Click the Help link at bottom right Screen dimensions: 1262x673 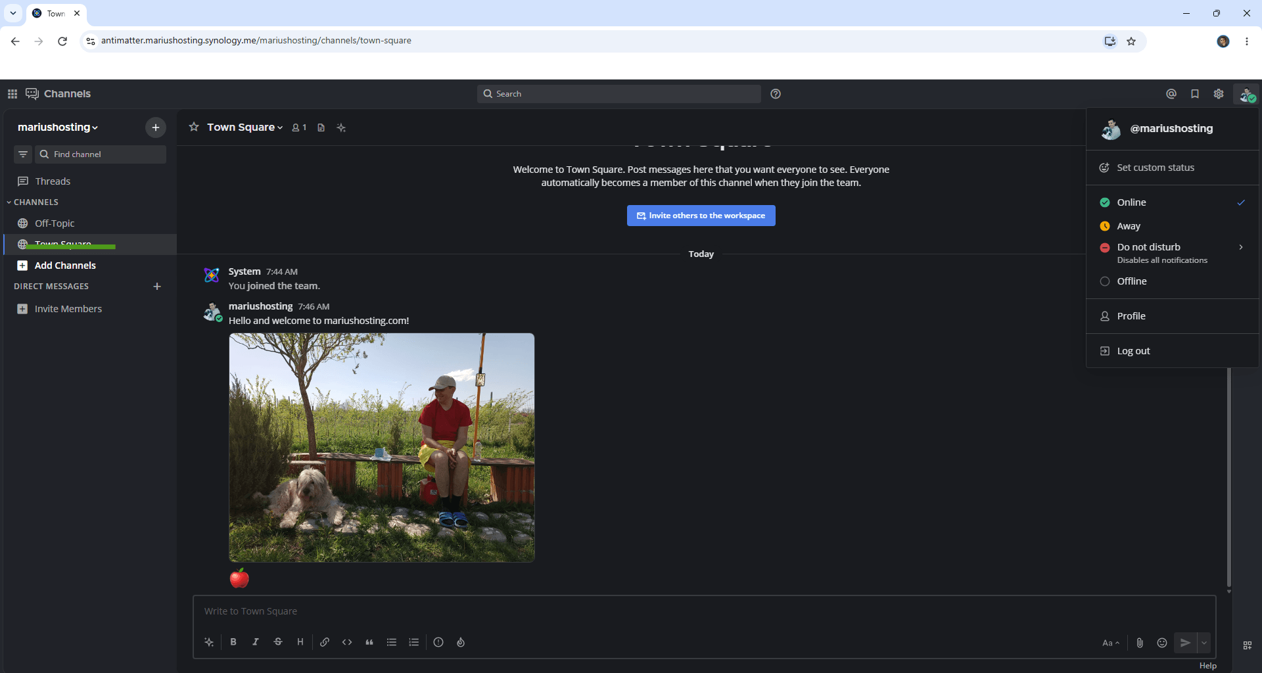coord(1207,666)
